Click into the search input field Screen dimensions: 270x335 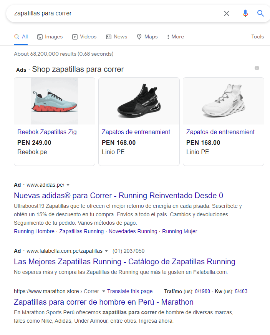click(x=115, y=13)
